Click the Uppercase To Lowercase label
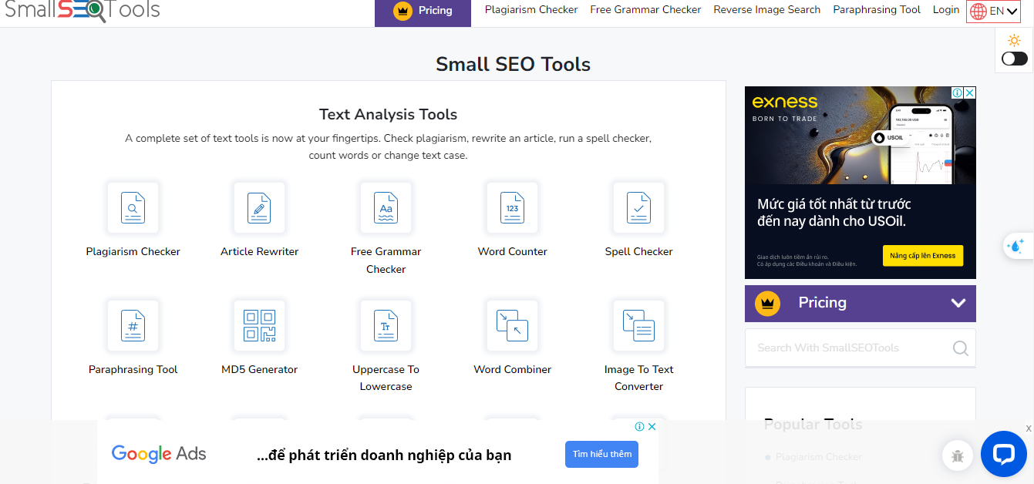Image resolution: width=1034 pixels, height=484 pixels. (386, 378)
